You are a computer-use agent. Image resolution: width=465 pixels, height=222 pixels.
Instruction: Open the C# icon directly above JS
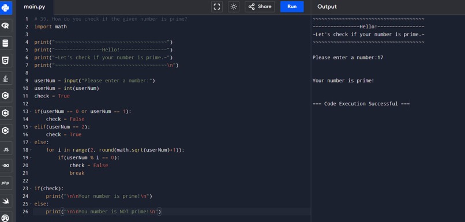point(6,131)
